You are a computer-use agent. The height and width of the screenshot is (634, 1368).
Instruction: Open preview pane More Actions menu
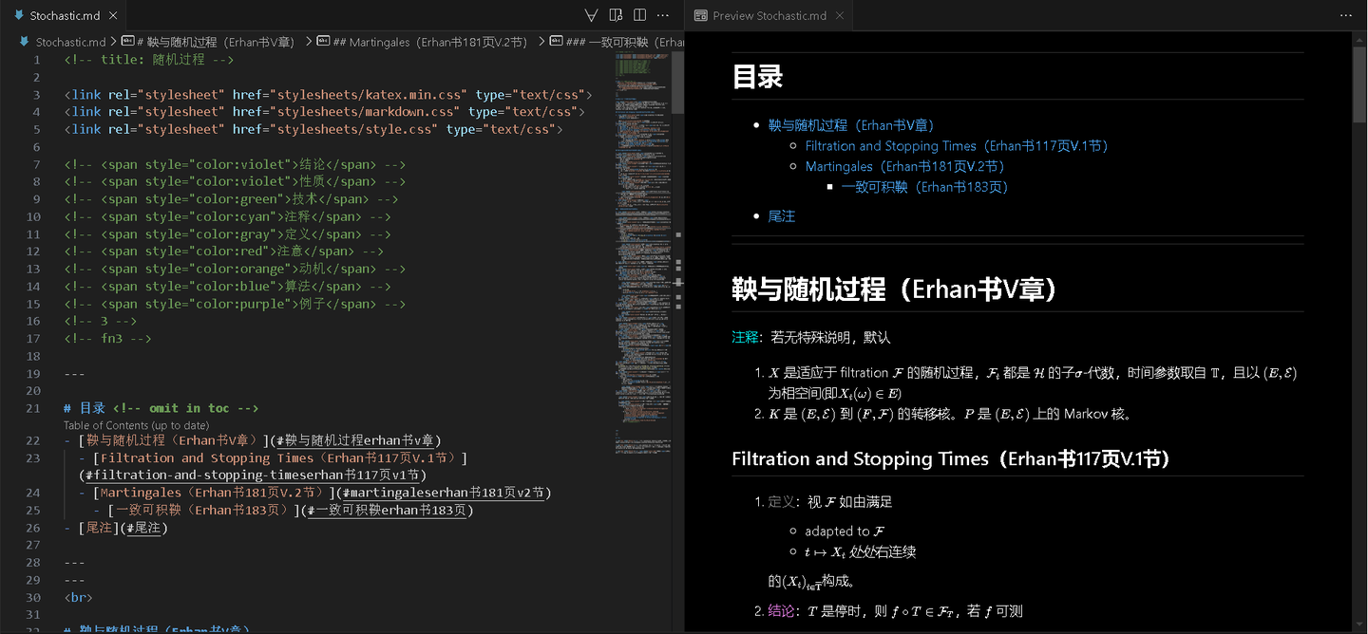pos(1345,15)
